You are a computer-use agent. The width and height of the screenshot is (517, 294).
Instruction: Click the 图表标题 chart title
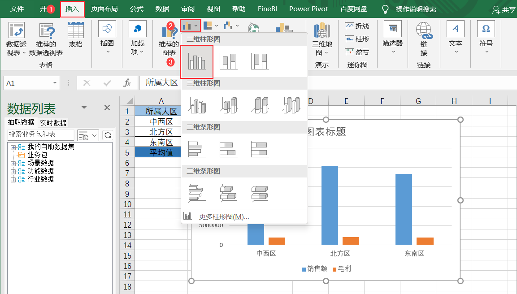tap(326, 132)
